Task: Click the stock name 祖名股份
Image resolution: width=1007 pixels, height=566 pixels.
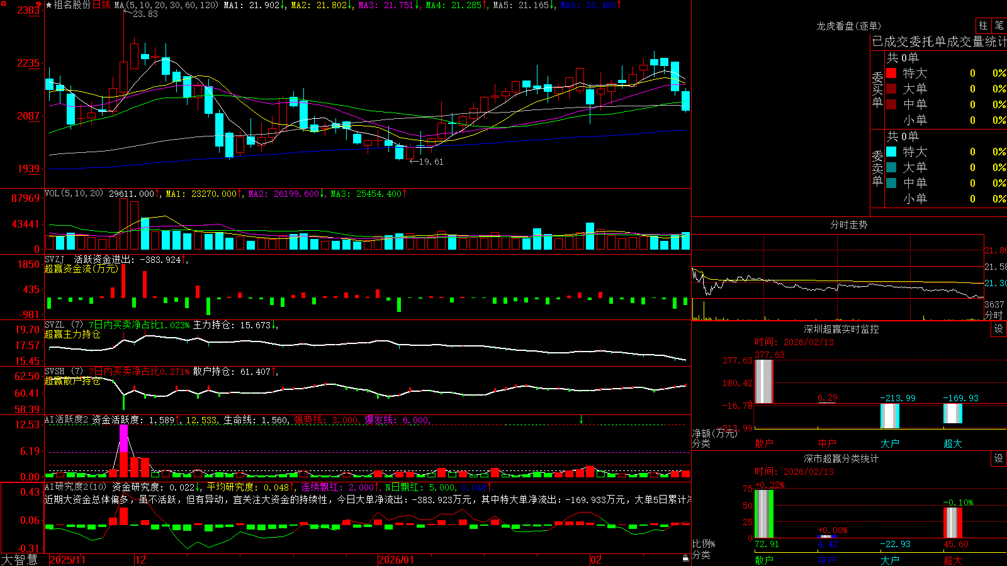Action: point(72,5)
